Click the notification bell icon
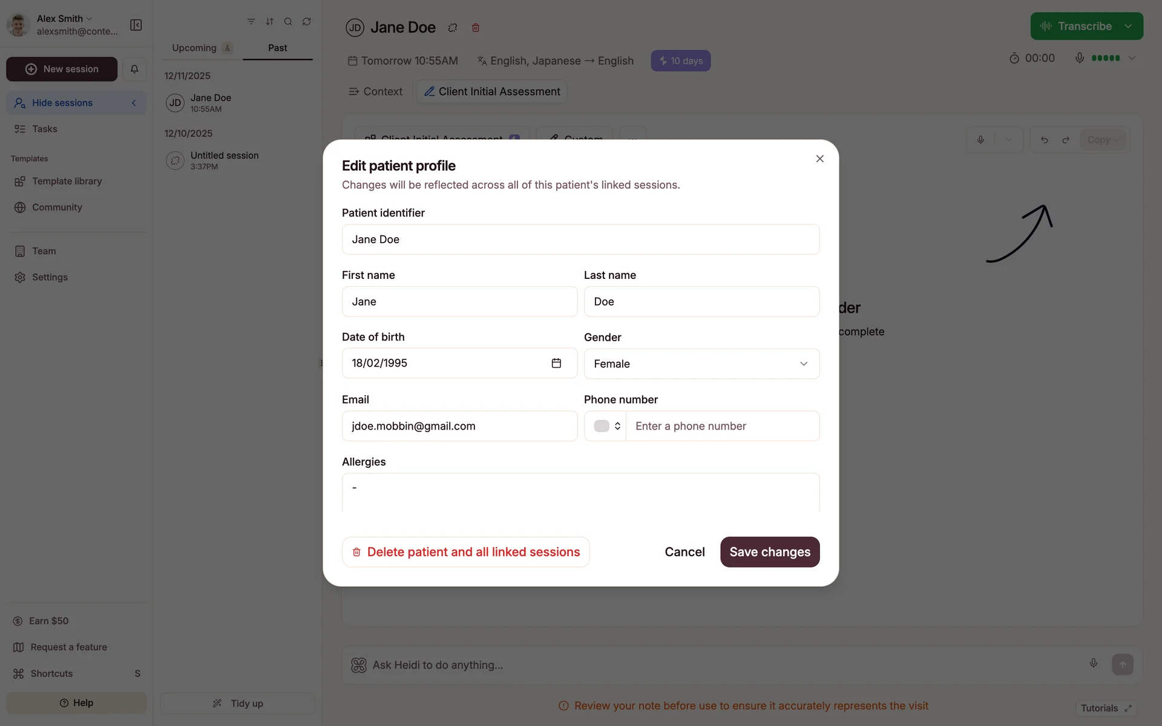This screenshot has height=726, width=1162. (x=134, y=69)
